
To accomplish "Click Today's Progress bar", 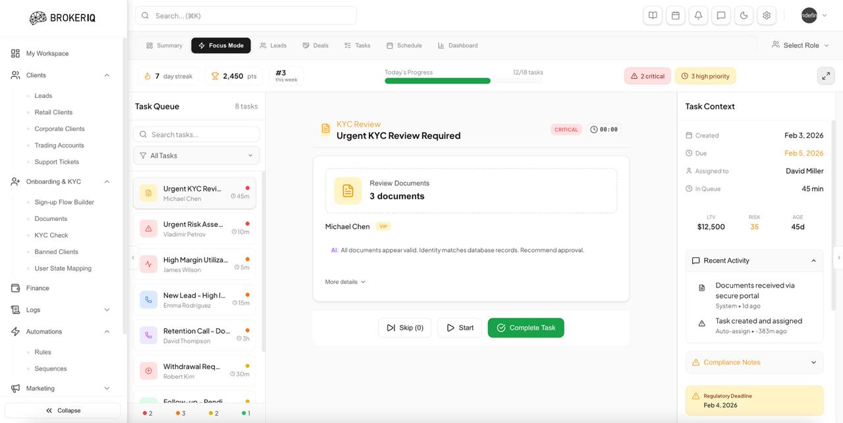I will pos(464,81).
